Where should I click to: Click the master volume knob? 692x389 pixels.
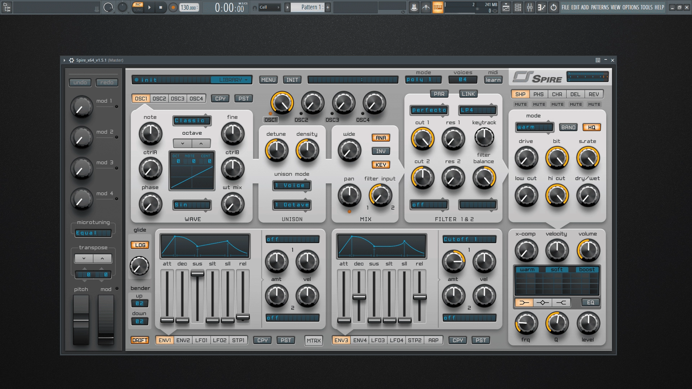588,250
